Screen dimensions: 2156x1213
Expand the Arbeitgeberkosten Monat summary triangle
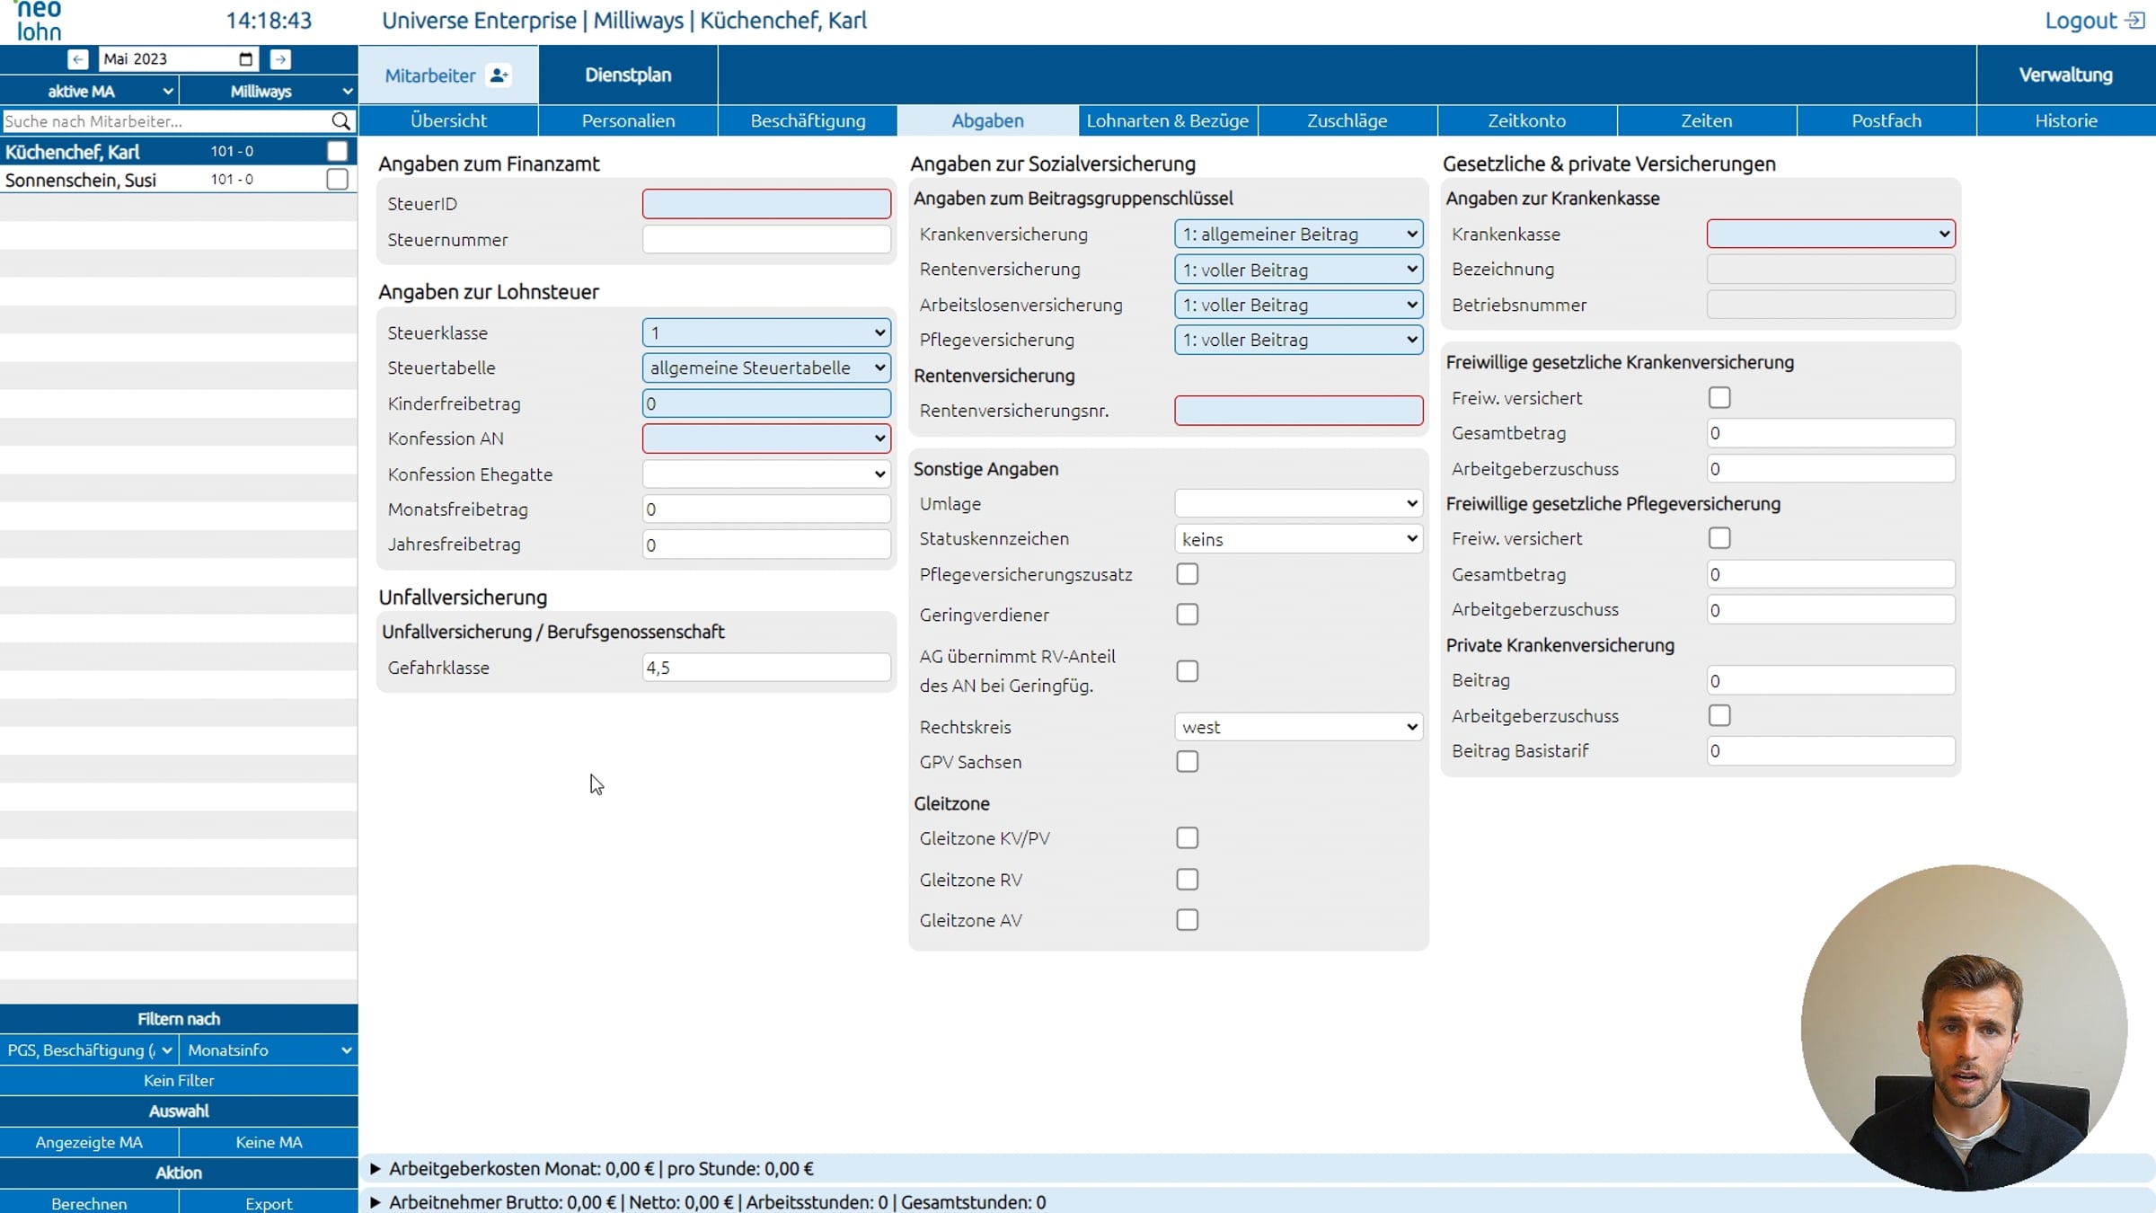coord(376,1169)
